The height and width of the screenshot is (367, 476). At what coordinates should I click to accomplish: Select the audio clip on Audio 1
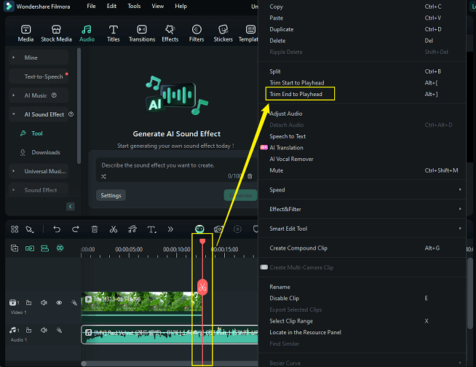click(170, 334)
